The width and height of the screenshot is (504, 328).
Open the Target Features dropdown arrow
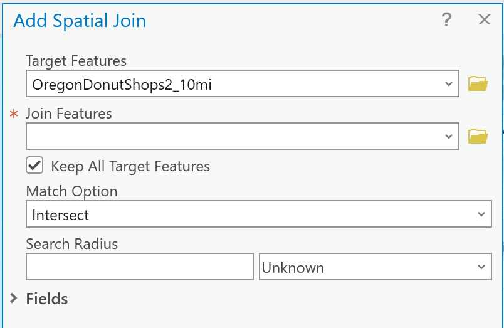(x=448, y=84)
